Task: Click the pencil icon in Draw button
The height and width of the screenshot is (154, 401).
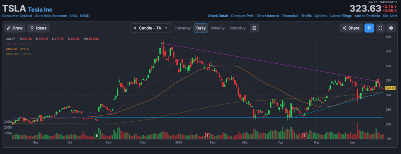Action: (9, 28)
